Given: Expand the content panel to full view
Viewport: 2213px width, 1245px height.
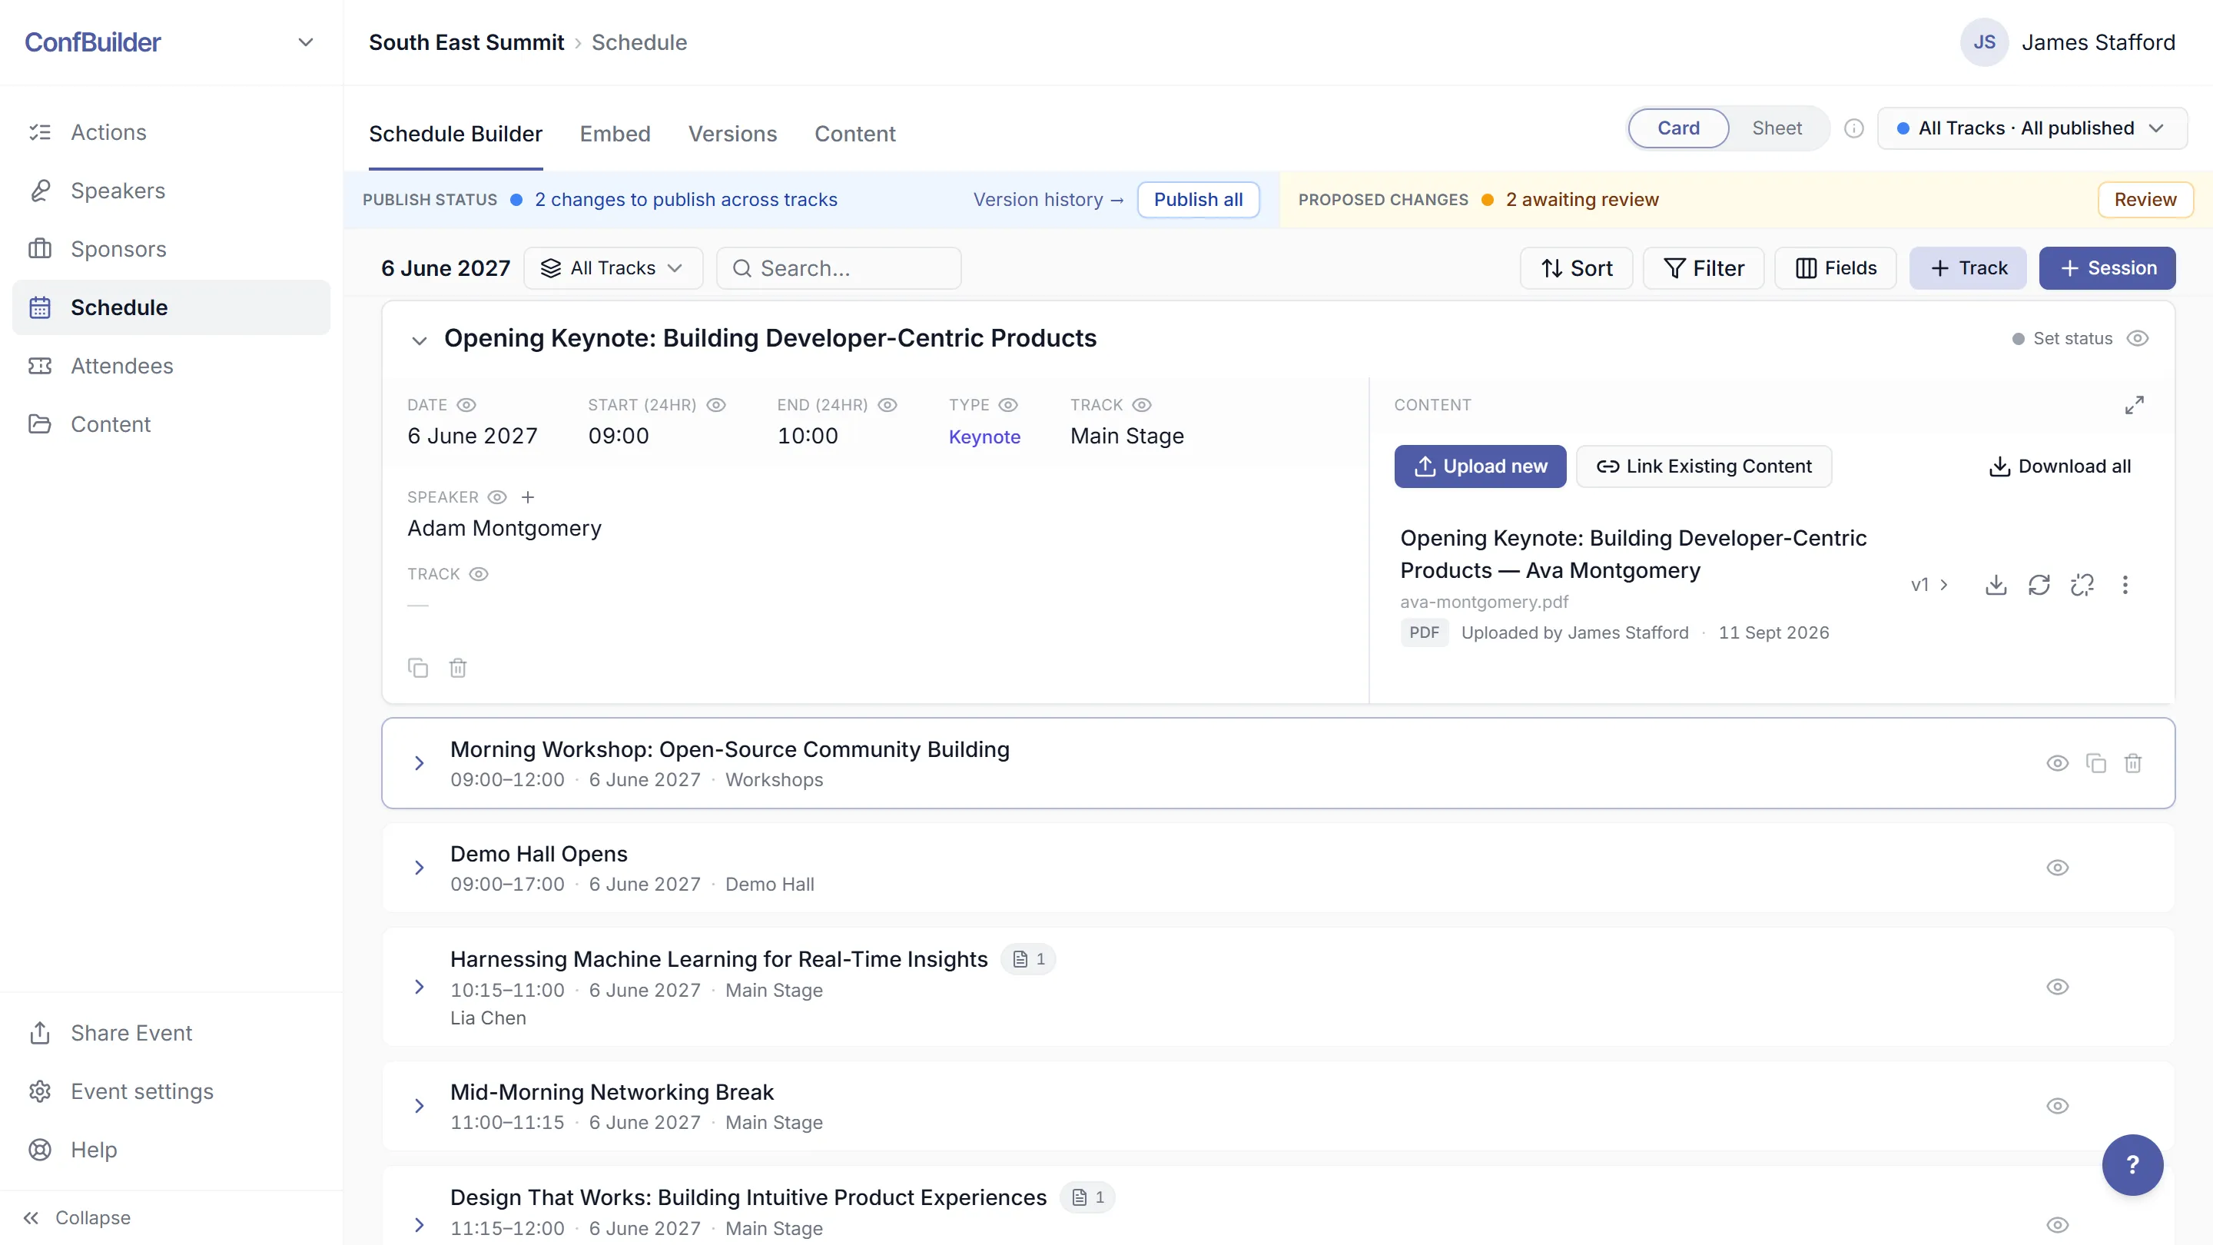Looking at the screenshot, I should pyautogui.click(x=2134, y=405).
